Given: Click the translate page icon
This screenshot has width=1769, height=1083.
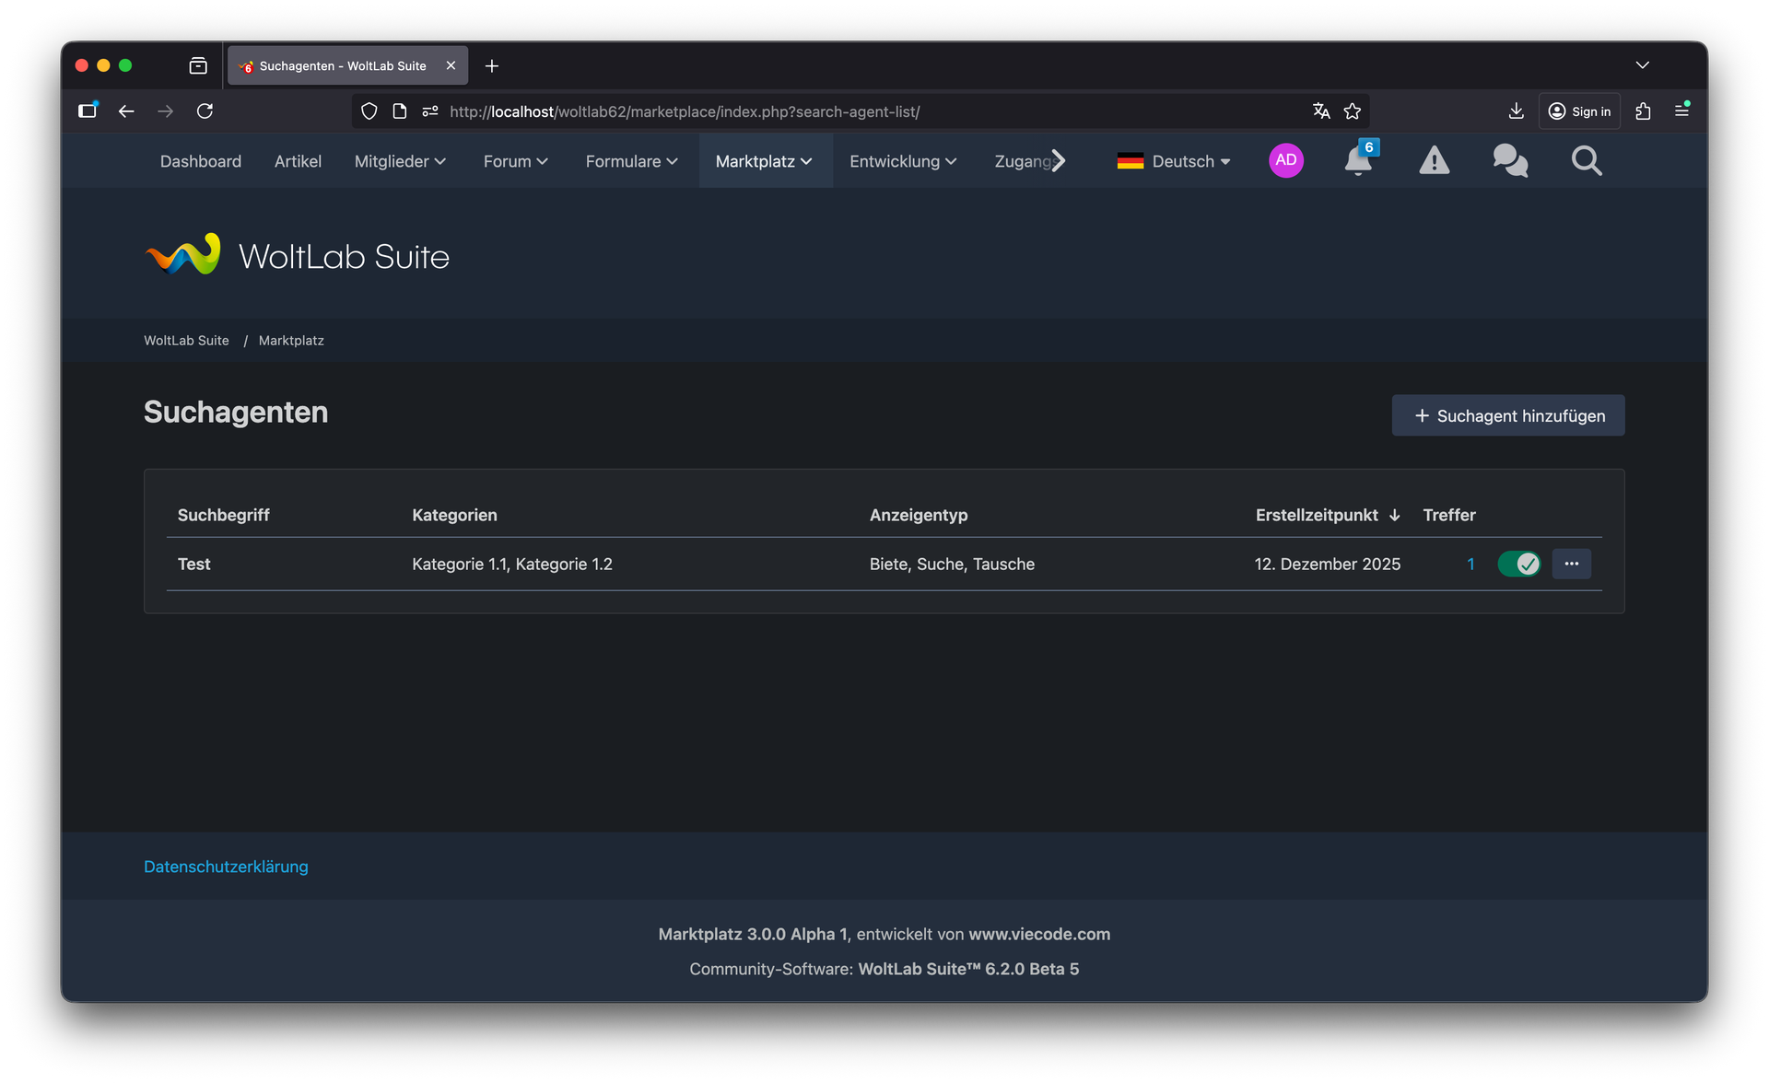Looking at the screenshot, I should point(1321,111).
